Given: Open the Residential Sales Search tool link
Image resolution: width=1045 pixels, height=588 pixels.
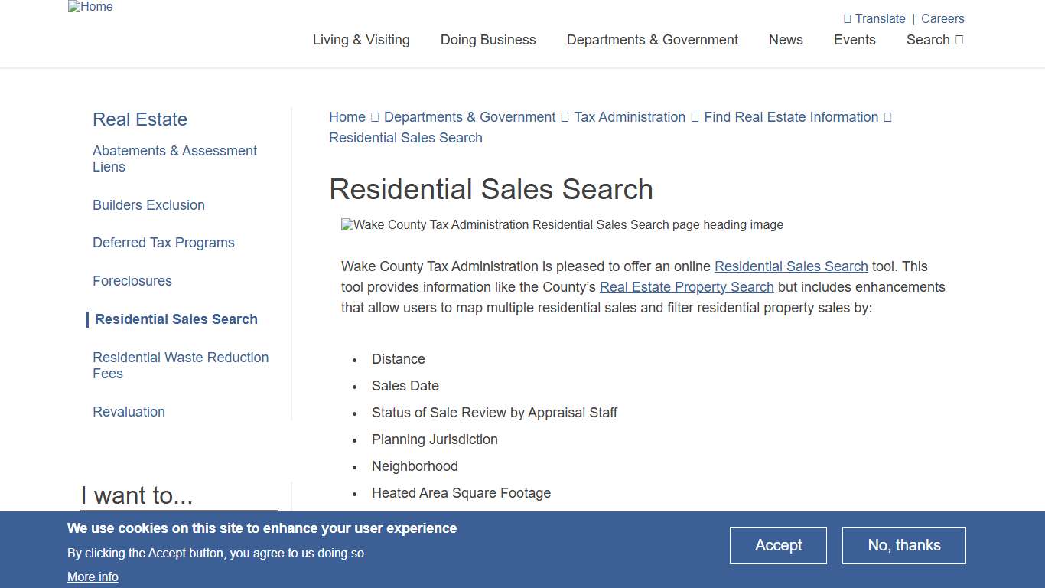Looking at the screenshot, I should pyautogui.click(x=791, y=266).
